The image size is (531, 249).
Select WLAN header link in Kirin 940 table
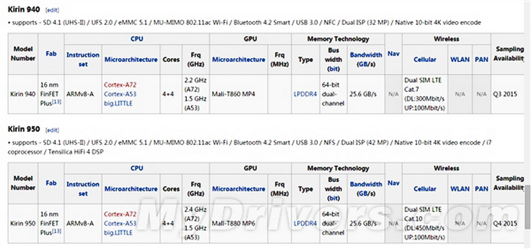coord(460,60)
